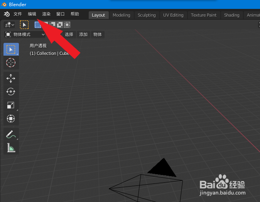
Task: Open the 添加 menu in viewport header
Action: tap(83, 34)
